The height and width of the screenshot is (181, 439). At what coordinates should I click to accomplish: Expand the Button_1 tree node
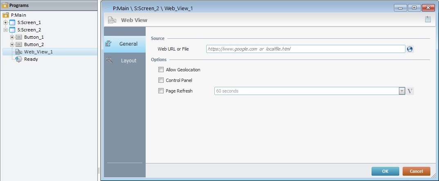coord(12,37)
